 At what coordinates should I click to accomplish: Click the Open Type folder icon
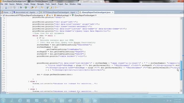42,8
